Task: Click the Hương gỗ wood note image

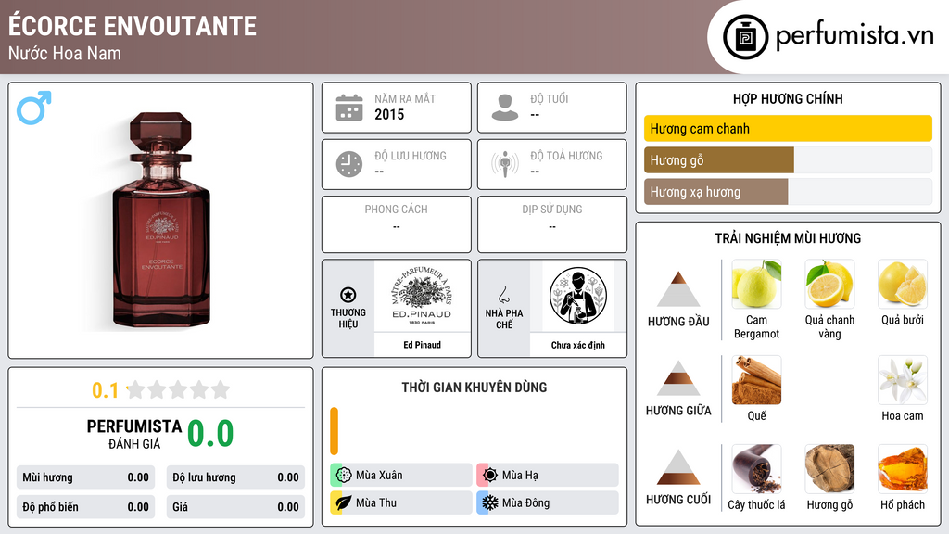Action: coord(829,468)
